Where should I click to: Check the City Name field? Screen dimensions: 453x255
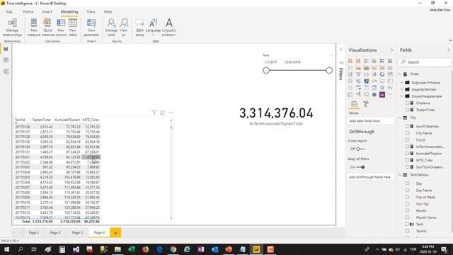(x=408, y=133)
